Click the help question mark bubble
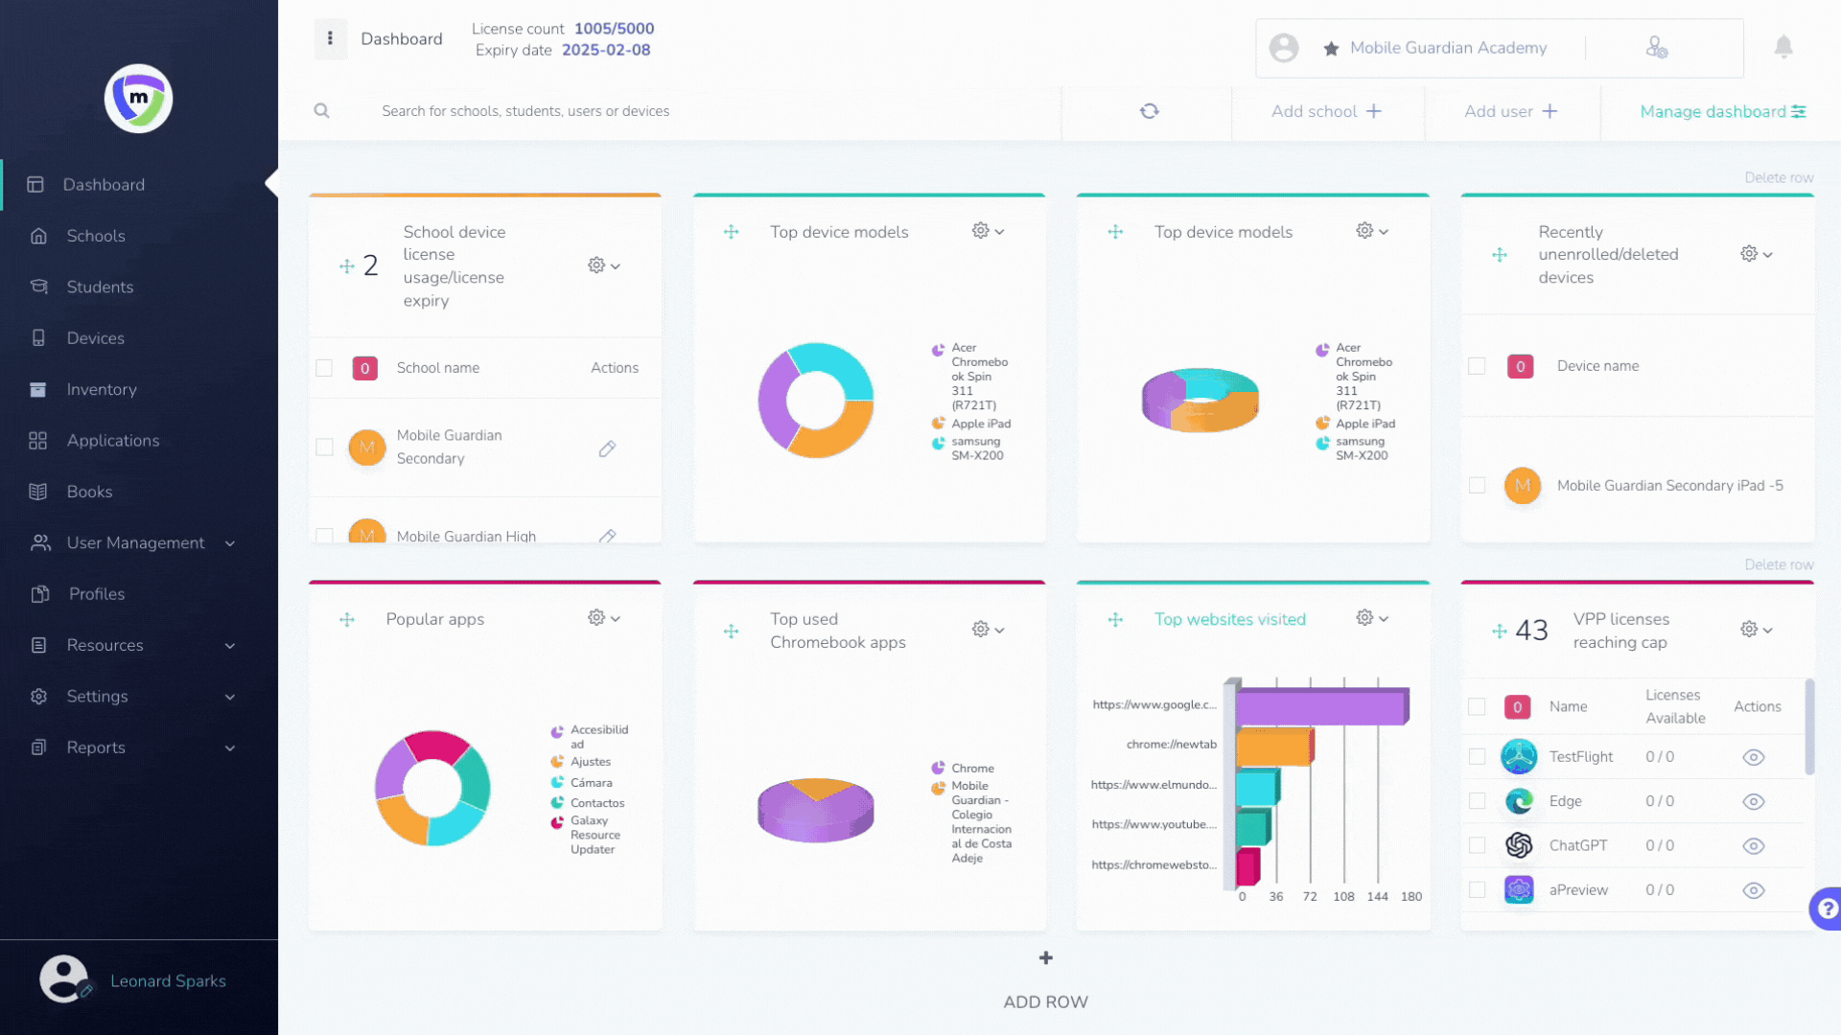1841x1035 pixels. point(1828,908)
